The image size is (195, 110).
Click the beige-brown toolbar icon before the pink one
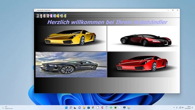pyautogui.click(x=47, y=16)
